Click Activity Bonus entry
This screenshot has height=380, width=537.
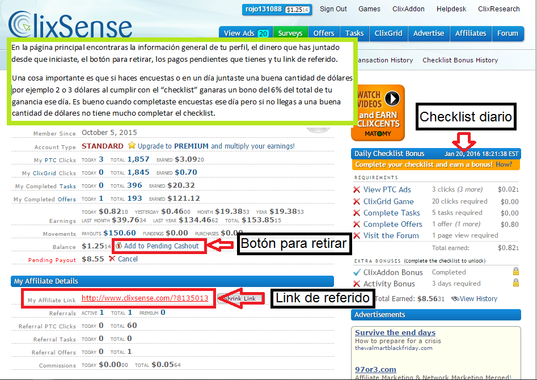388,284
